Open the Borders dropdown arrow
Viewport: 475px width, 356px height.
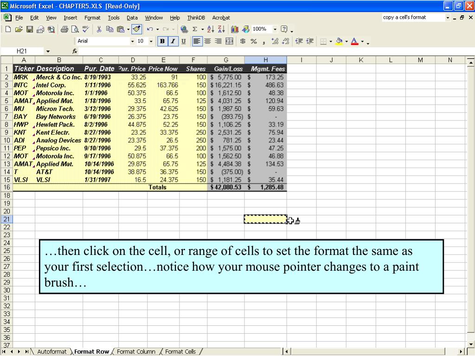pyautogui.click(x=331, y=41)
